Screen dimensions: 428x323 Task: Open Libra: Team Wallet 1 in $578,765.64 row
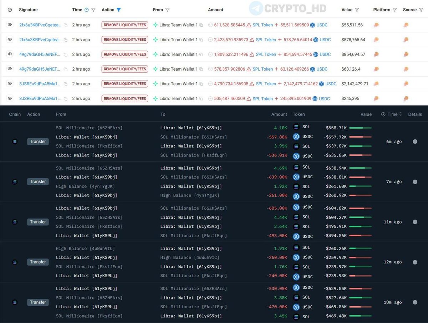pyautogui.click(x=178, y=40)
